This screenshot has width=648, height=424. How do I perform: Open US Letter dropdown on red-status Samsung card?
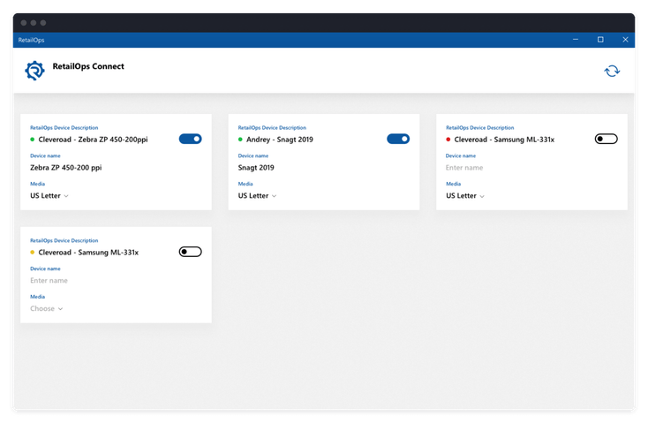point(465,196)
